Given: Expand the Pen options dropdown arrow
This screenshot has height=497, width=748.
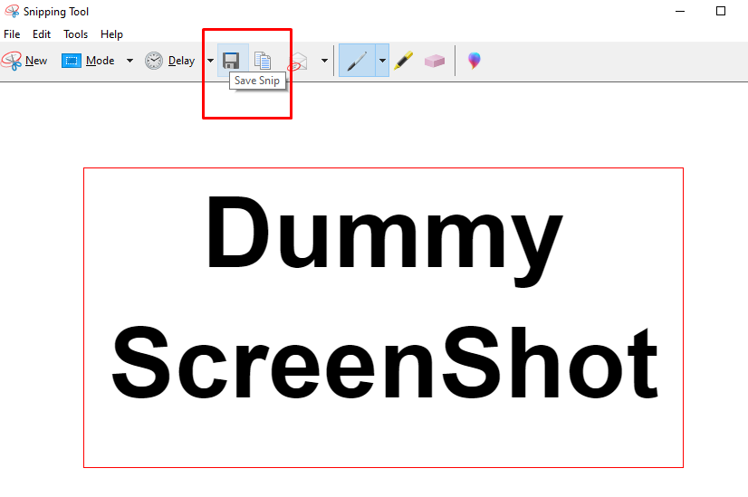Looking at the screenshot, I should (382, 60).
